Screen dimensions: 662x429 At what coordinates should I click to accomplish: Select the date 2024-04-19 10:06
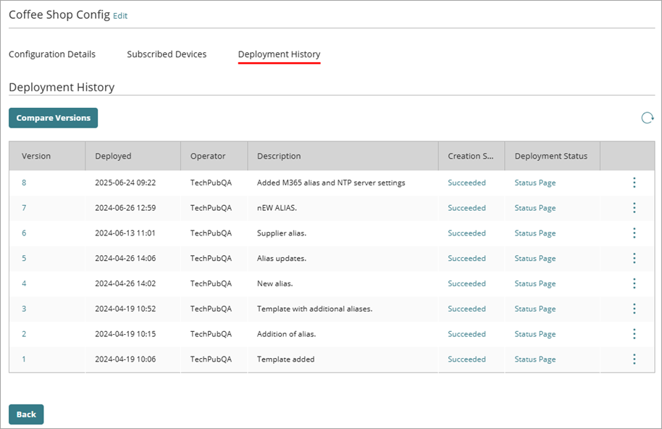[125, 359]
